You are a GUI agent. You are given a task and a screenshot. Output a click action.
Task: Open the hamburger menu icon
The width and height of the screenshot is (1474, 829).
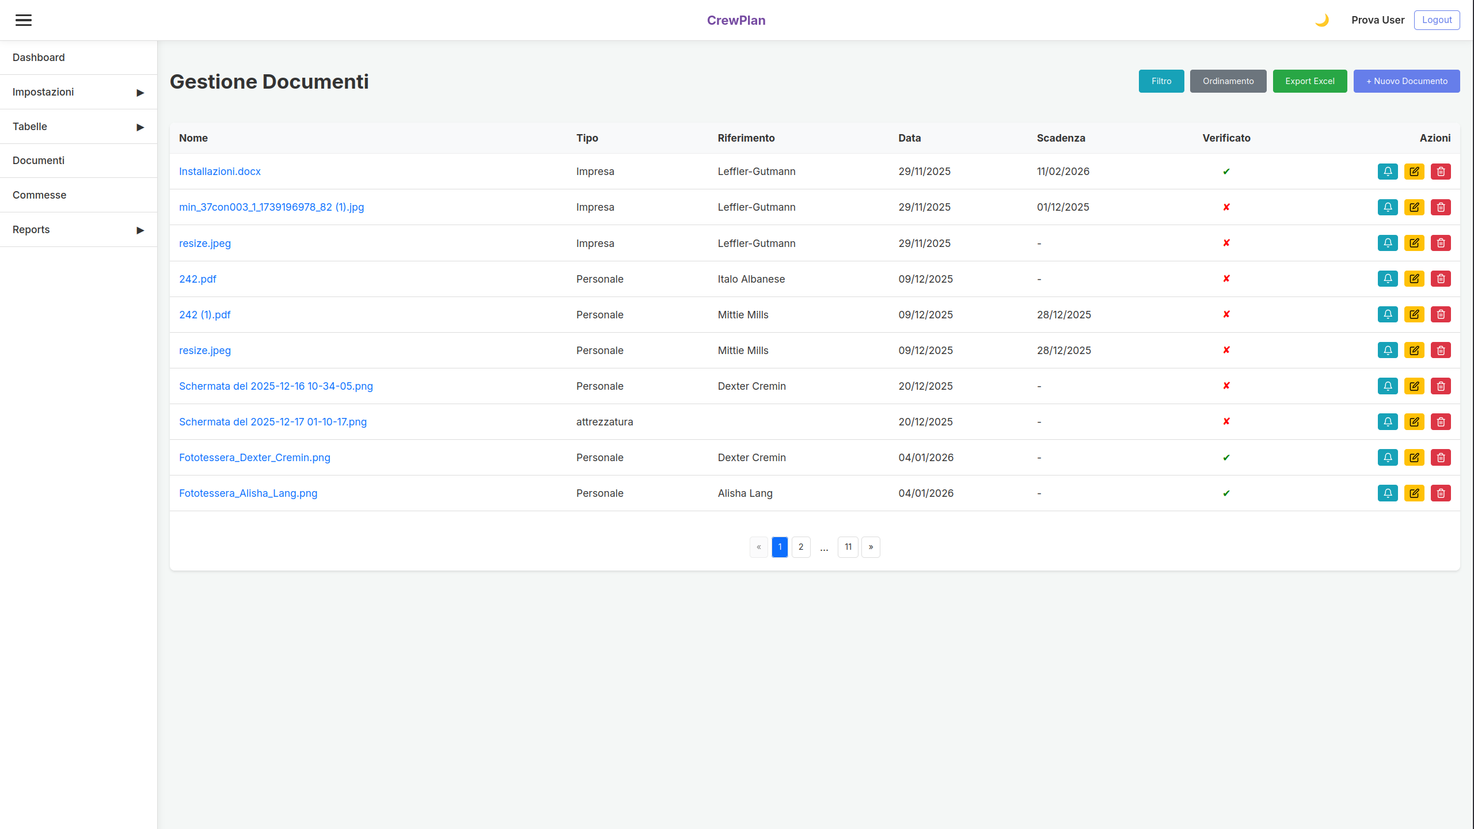[x=24, y=20]
